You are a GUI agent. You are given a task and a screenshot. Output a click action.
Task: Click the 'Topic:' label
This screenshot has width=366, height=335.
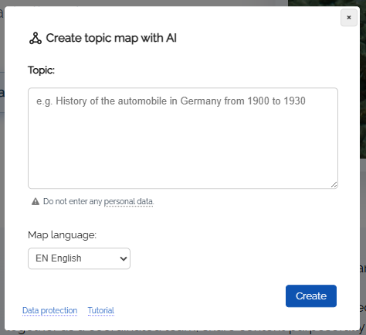click(41, 70)
